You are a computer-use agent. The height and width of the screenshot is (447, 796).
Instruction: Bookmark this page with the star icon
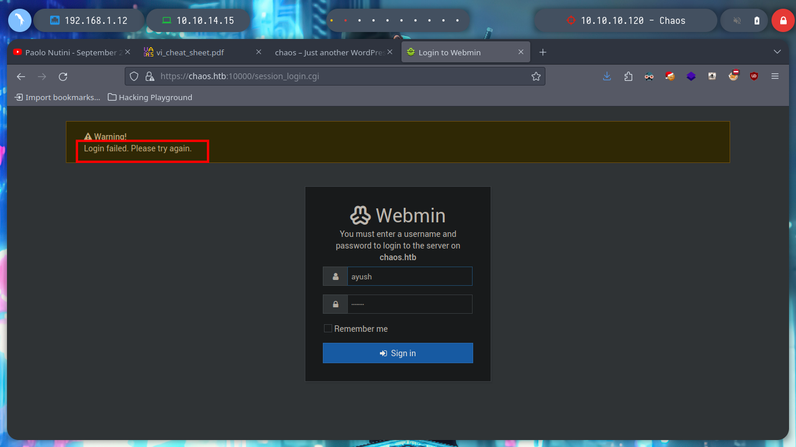point(536,76)
